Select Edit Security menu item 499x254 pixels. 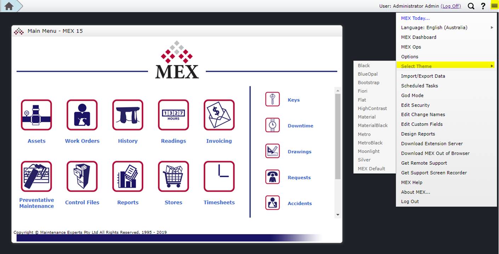[x=446, y=105]
